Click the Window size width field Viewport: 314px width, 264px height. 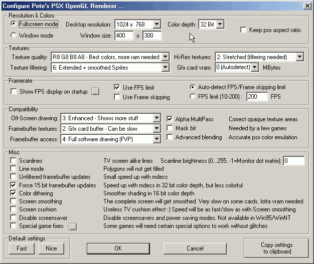[x=124, y=36]
